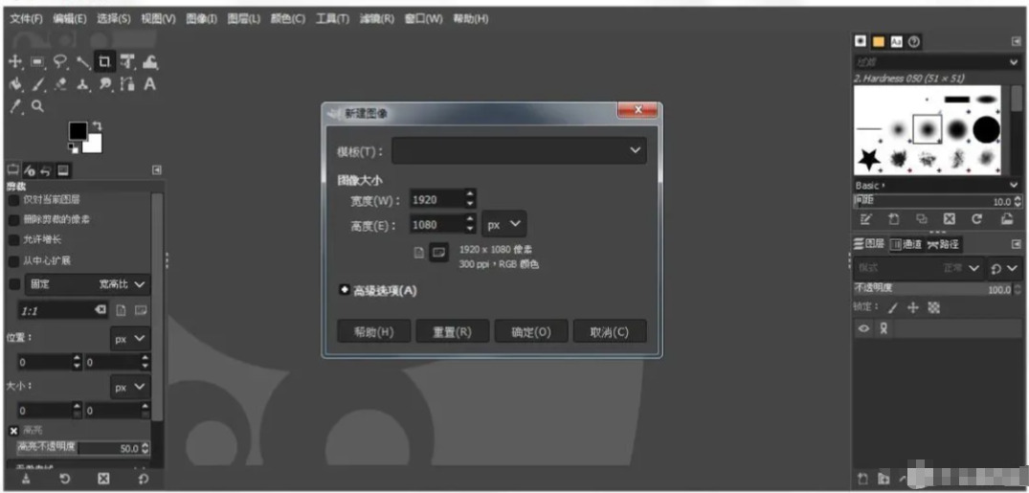Switch to the 路径 paths tab

tap(944, 244)
